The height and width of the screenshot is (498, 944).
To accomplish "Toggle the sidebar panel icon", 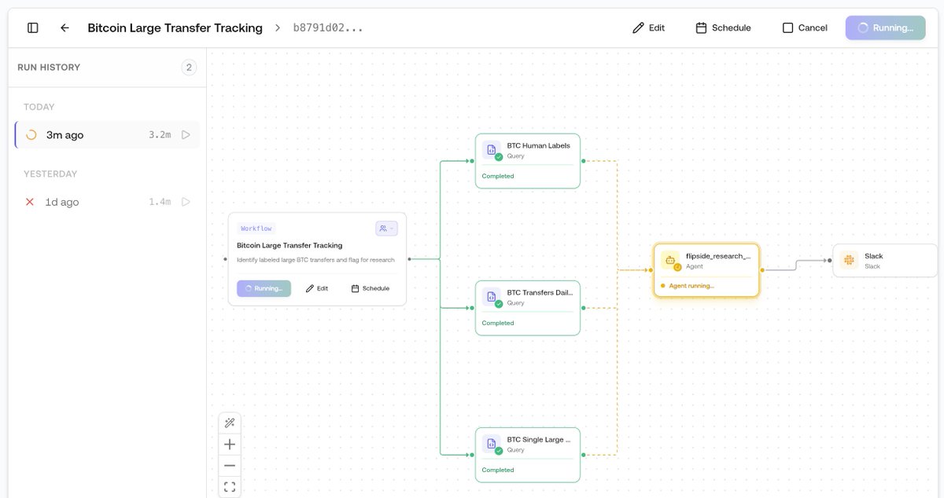I will [33, 27].
